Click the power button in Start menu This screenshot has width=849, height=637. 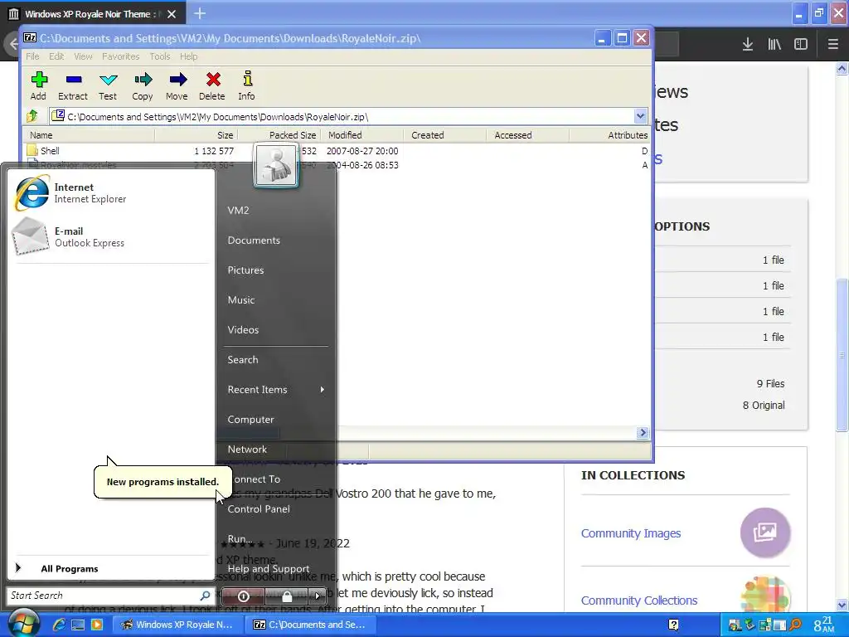pyautogui.click(x=244, y=596)
